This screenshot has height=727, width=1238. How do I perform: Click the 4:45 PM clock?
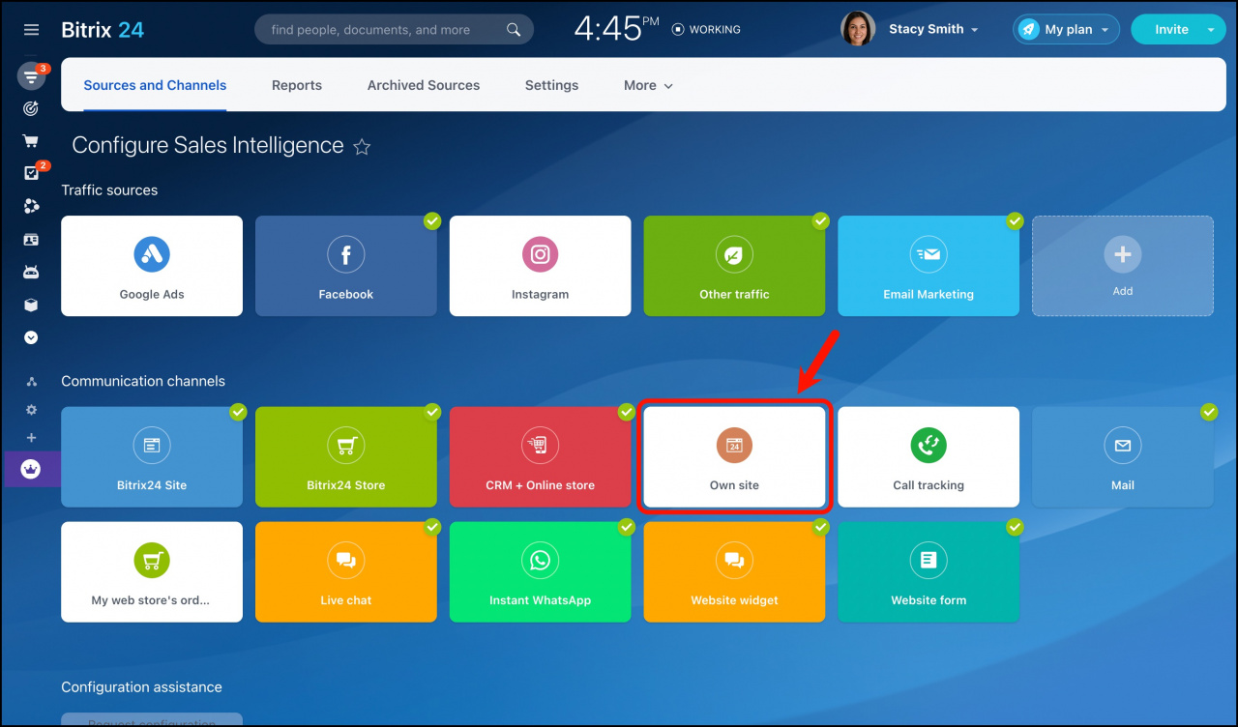[x=616, y=29]
